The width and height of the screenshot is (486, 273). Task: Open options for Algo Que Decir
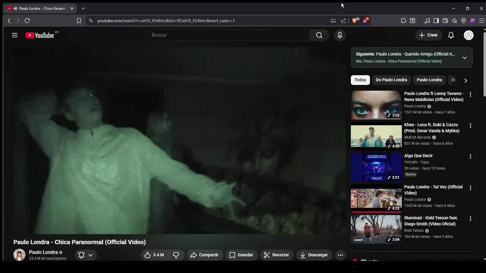tap(470, 157)
